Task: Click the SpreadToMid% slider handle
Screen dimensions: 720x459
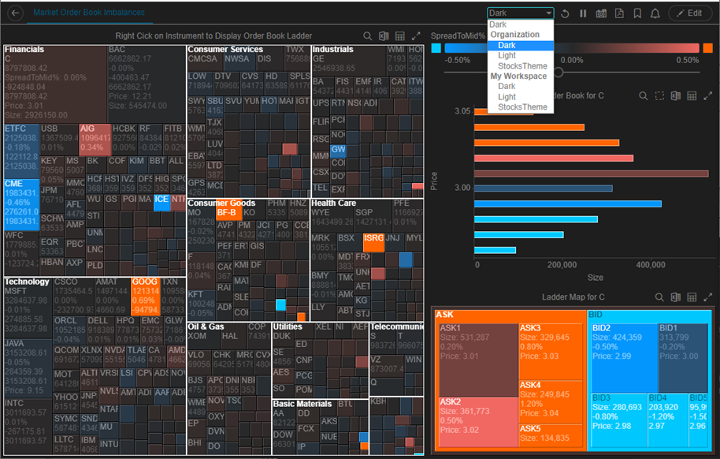Action: pos(559,73)
